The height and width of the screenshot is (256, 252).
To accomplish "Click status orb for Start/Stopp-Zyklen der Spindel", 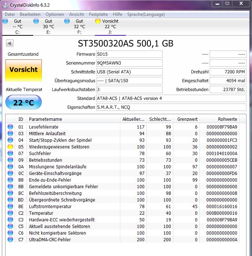I will click(x=10, y=140).
